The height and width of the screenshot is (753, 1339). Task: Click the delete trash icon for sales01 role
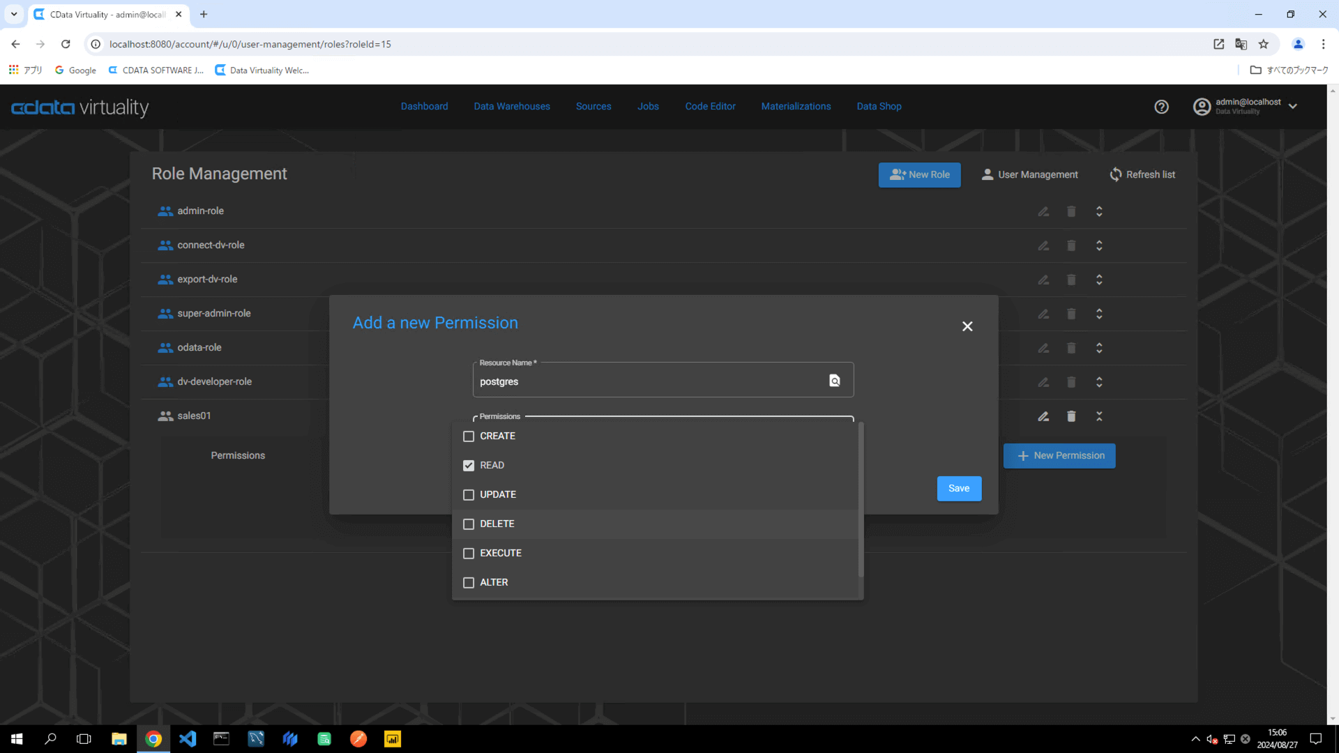point(1071,416)
